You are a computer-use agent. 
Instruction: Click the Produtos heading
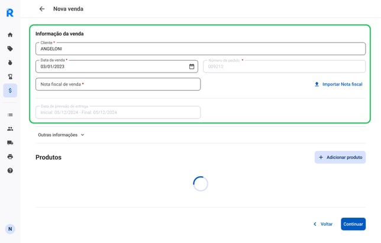coord(49,157)
